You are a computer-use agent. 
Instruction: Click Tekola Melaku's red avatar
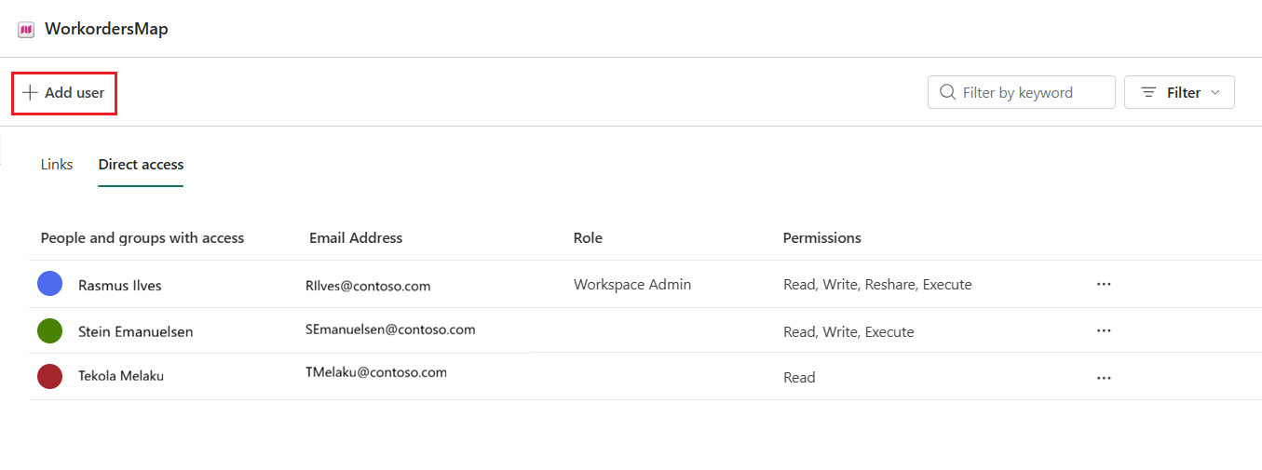(x=49, y=376)
